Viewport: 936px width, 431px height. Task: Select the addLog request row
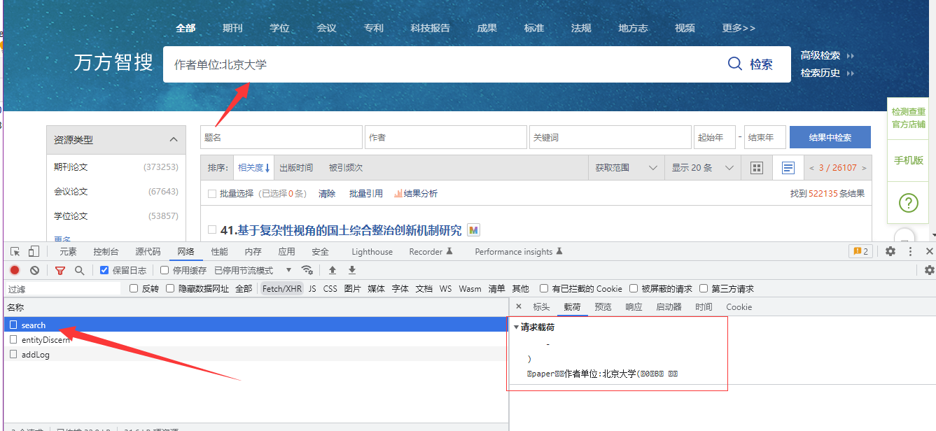coord(255,354)
